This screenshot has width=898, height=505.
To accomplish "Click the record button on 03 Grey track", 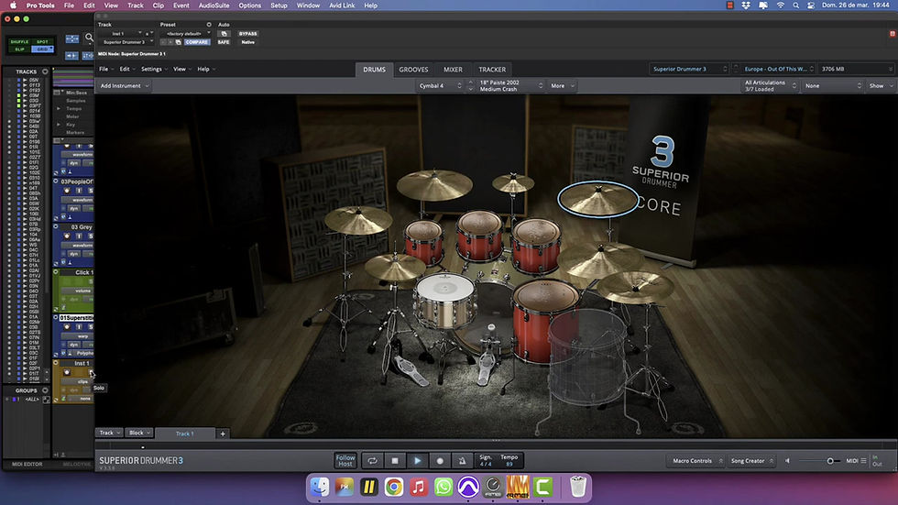I will point(66,236).
